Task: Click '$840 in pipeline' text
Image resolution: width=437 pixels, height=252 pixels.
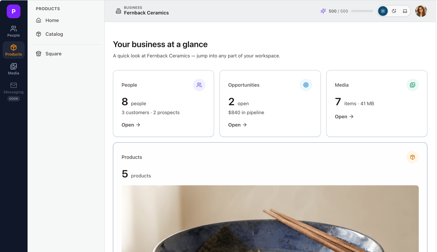Action: [x=246, y=113]
